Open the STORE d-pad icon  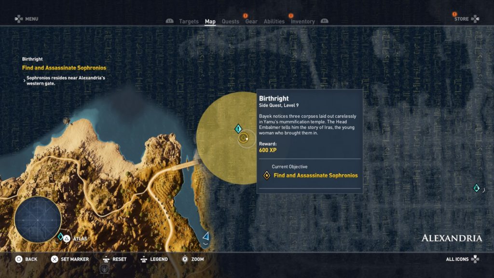(x=475, y=19)
